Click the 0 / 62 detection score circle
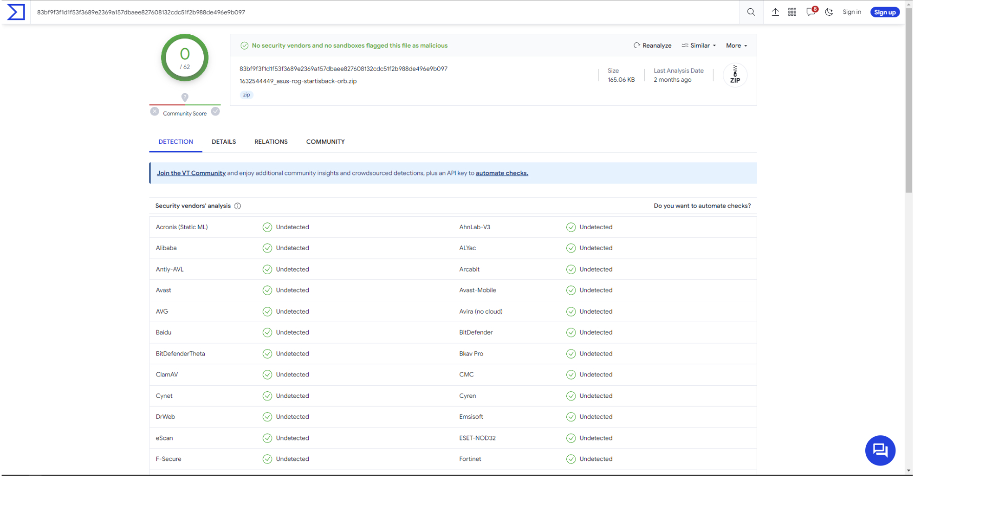 click(185, 58)
